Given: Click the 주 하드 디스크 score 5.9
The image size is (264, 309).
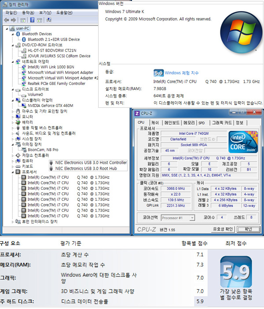Looking at the screenshot, I should 200,302.
